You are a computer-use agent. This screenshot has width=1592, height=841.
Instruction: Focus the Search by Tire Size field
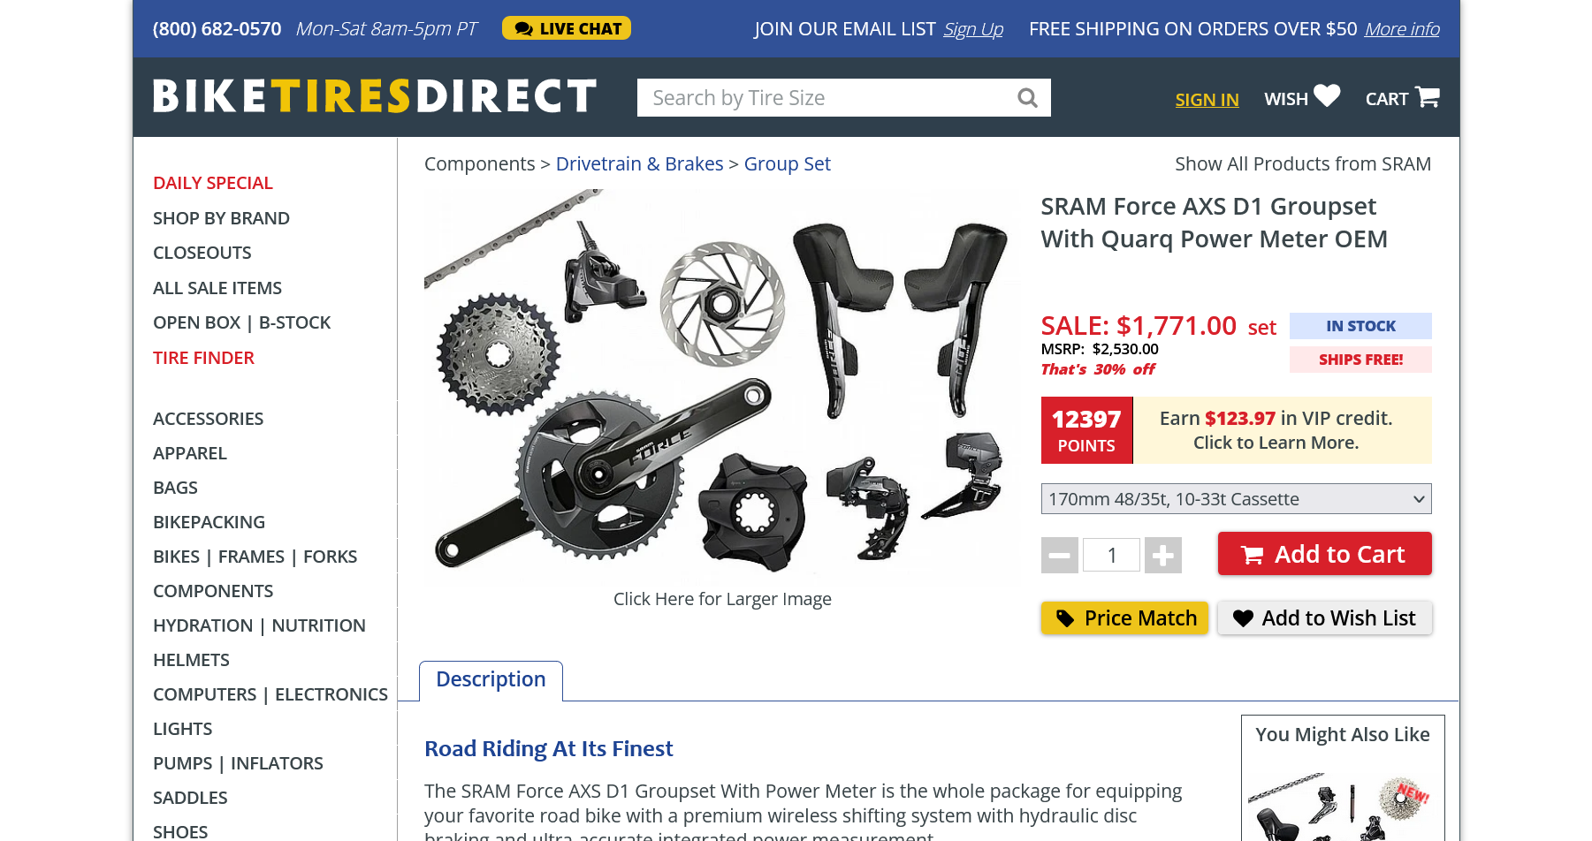[826, 98]
